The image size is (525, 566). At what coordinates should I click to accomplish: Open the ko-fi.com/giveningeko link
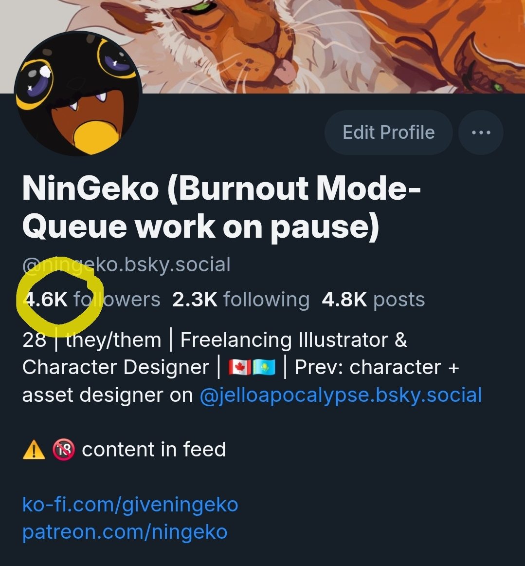click(x=130, y=505)
